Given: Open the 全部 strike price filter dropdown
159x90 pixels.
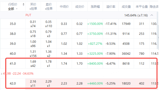Looking at the screenshot, I should pos(13,9).
